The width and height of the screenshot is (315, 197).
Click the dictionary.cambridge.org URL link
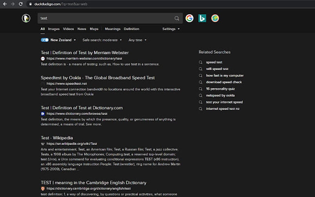pos(89,189)
